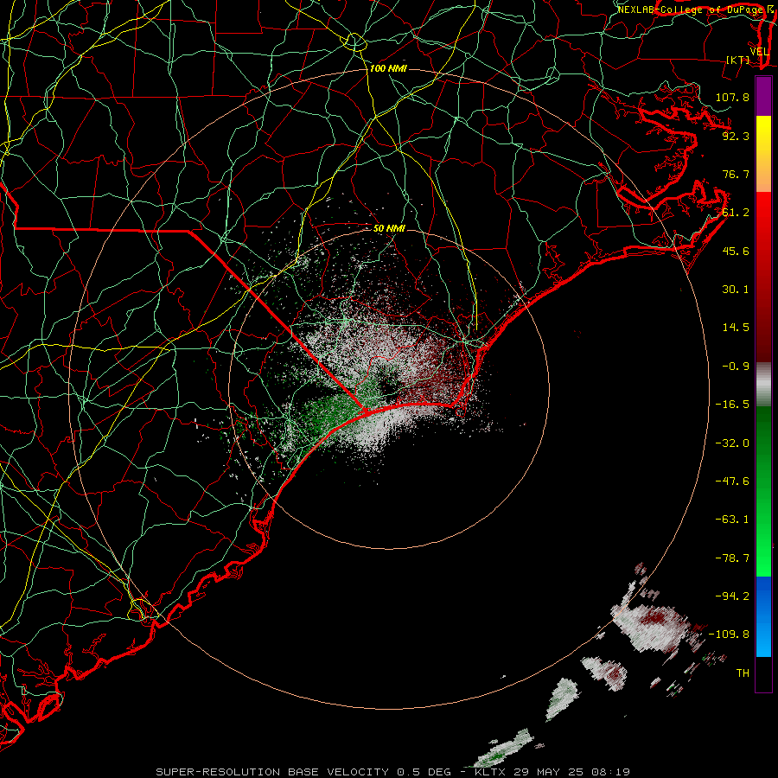The image size is (778, 778).
Task: Select the 61.2 scale value
Action: pos(736,213)
